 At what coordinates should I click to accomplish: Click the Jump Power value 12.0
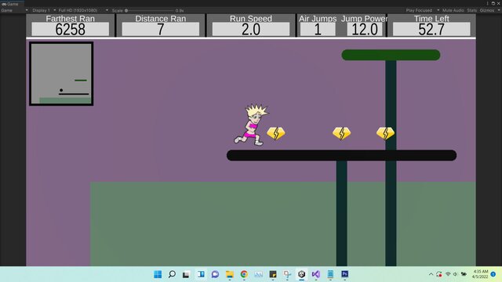tap(365, 30)
